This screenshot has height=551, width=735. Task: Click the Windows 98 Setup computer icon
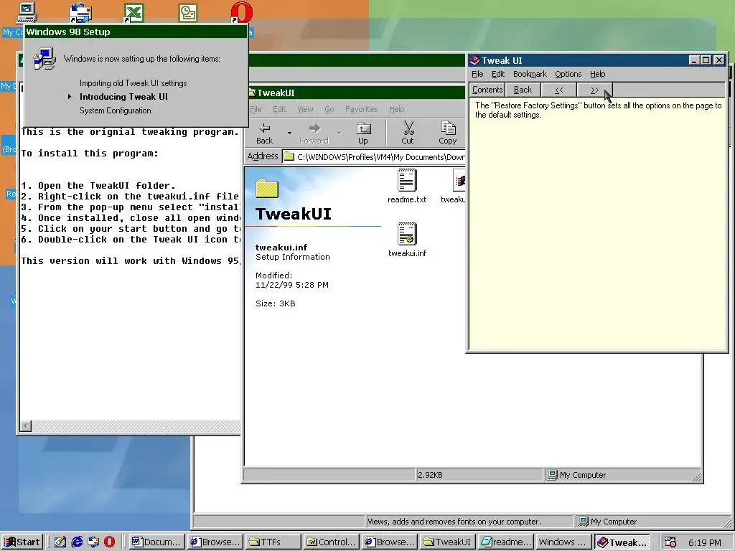[x=45, y=59]
